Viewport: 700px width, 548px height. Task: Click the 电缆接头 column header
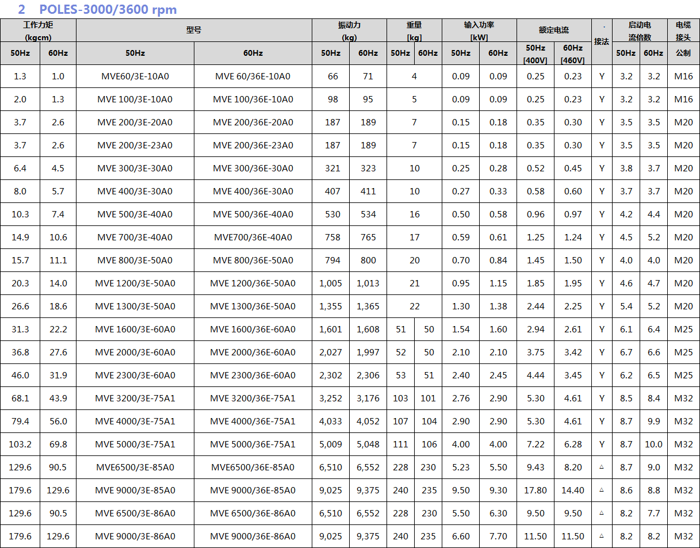point(683,30)
